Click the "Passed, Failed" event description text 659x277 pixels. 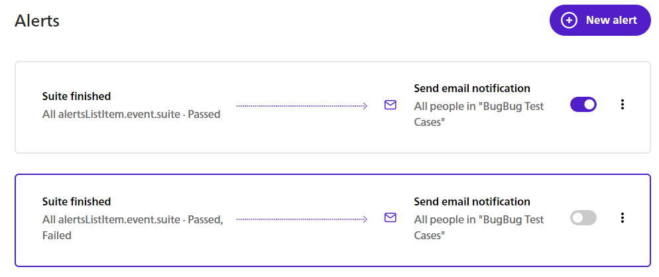coord(133,227)
